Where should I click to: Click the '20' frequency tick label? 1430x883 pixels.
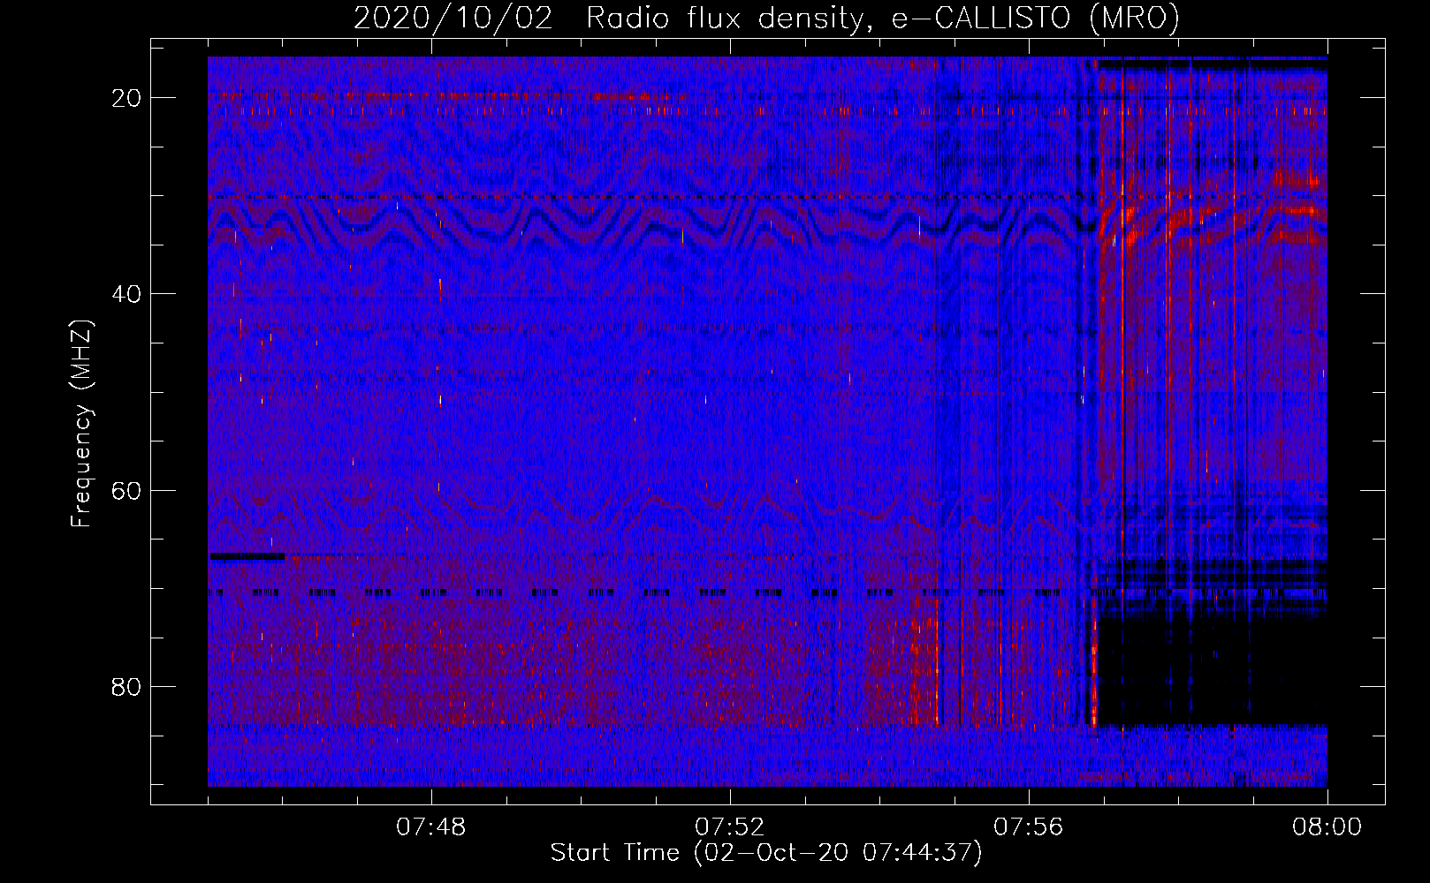tap(126, 98)
